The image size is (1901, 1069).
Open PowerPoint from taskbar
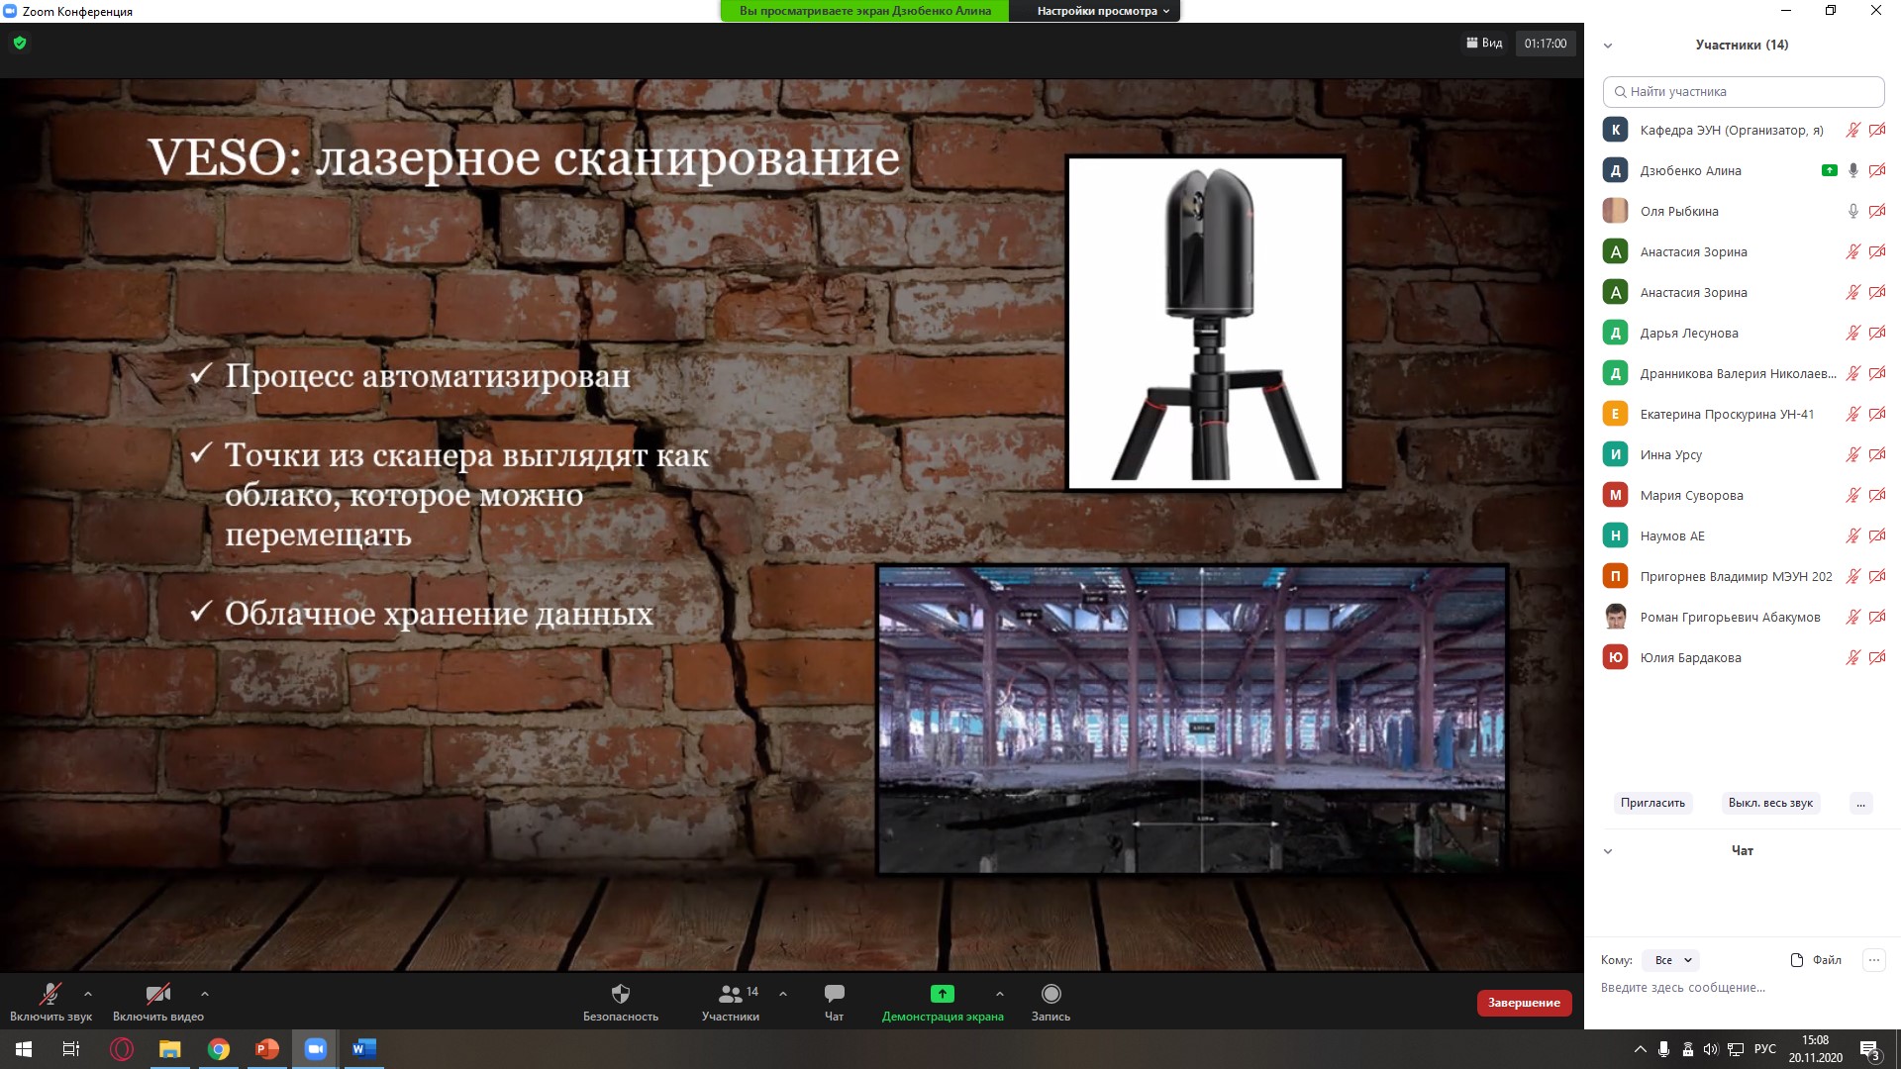267,1049
